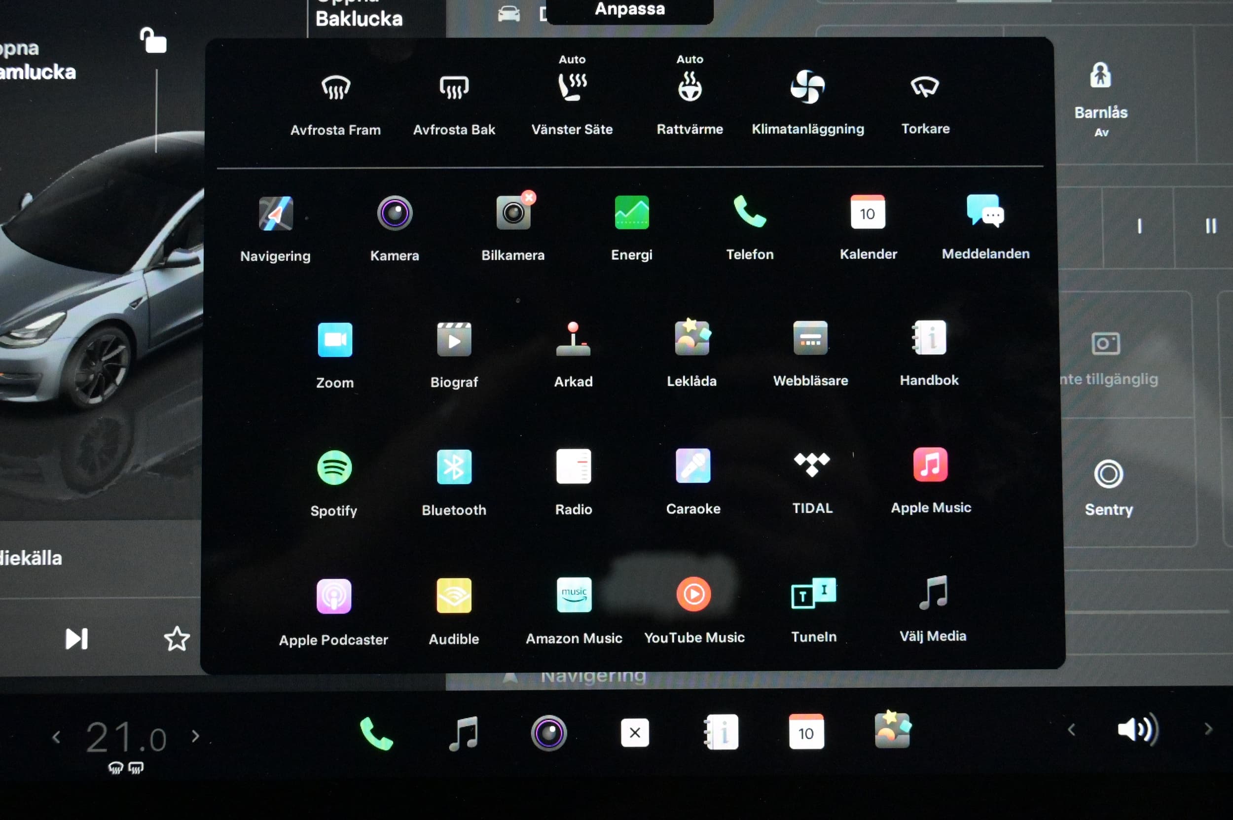Open Spotify

click(x=334, y=467)
